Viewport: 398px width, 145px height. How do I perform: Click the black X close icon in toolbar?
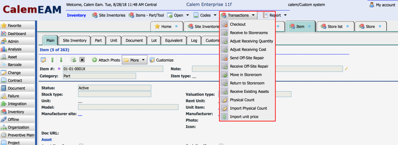tap(82, 60)
